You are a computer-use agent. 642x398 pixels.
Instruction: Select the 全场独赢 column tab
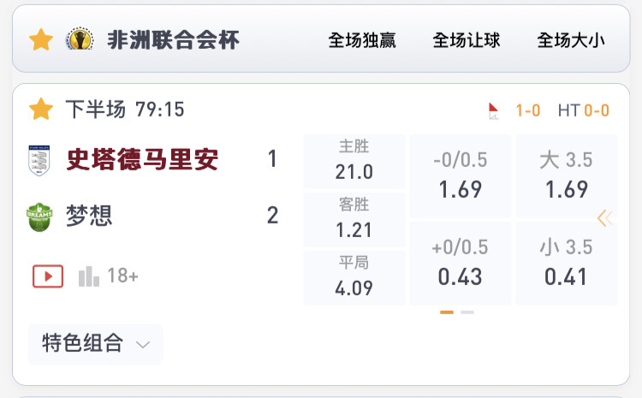(362, 40)
